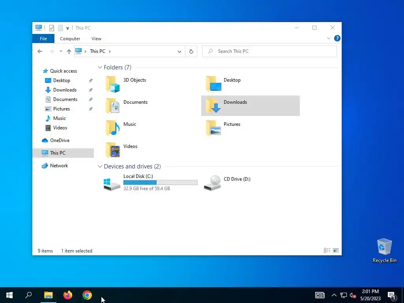Select This PC in navigation pane
This screenshot has width=404, height=303.
63,153
